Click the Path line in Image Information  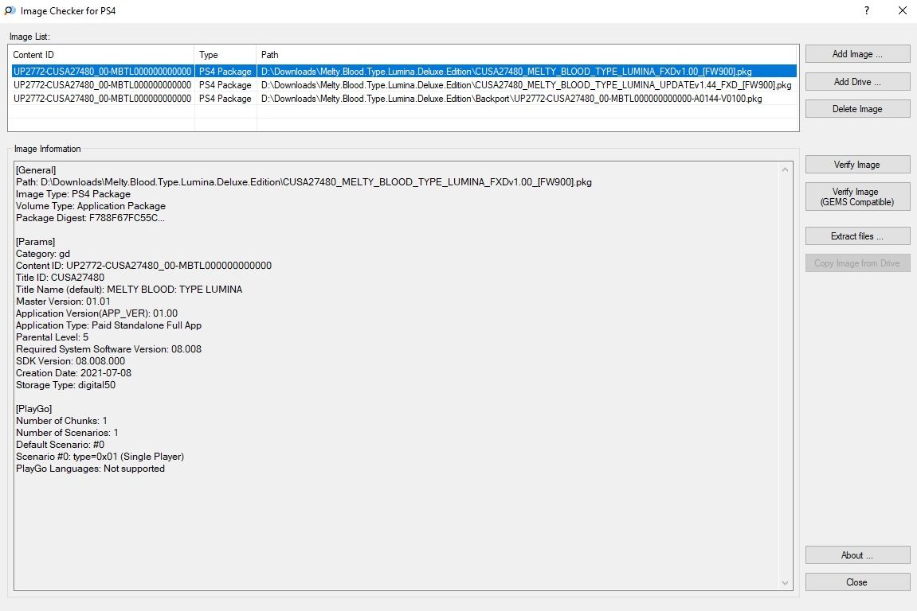(304, 181)
